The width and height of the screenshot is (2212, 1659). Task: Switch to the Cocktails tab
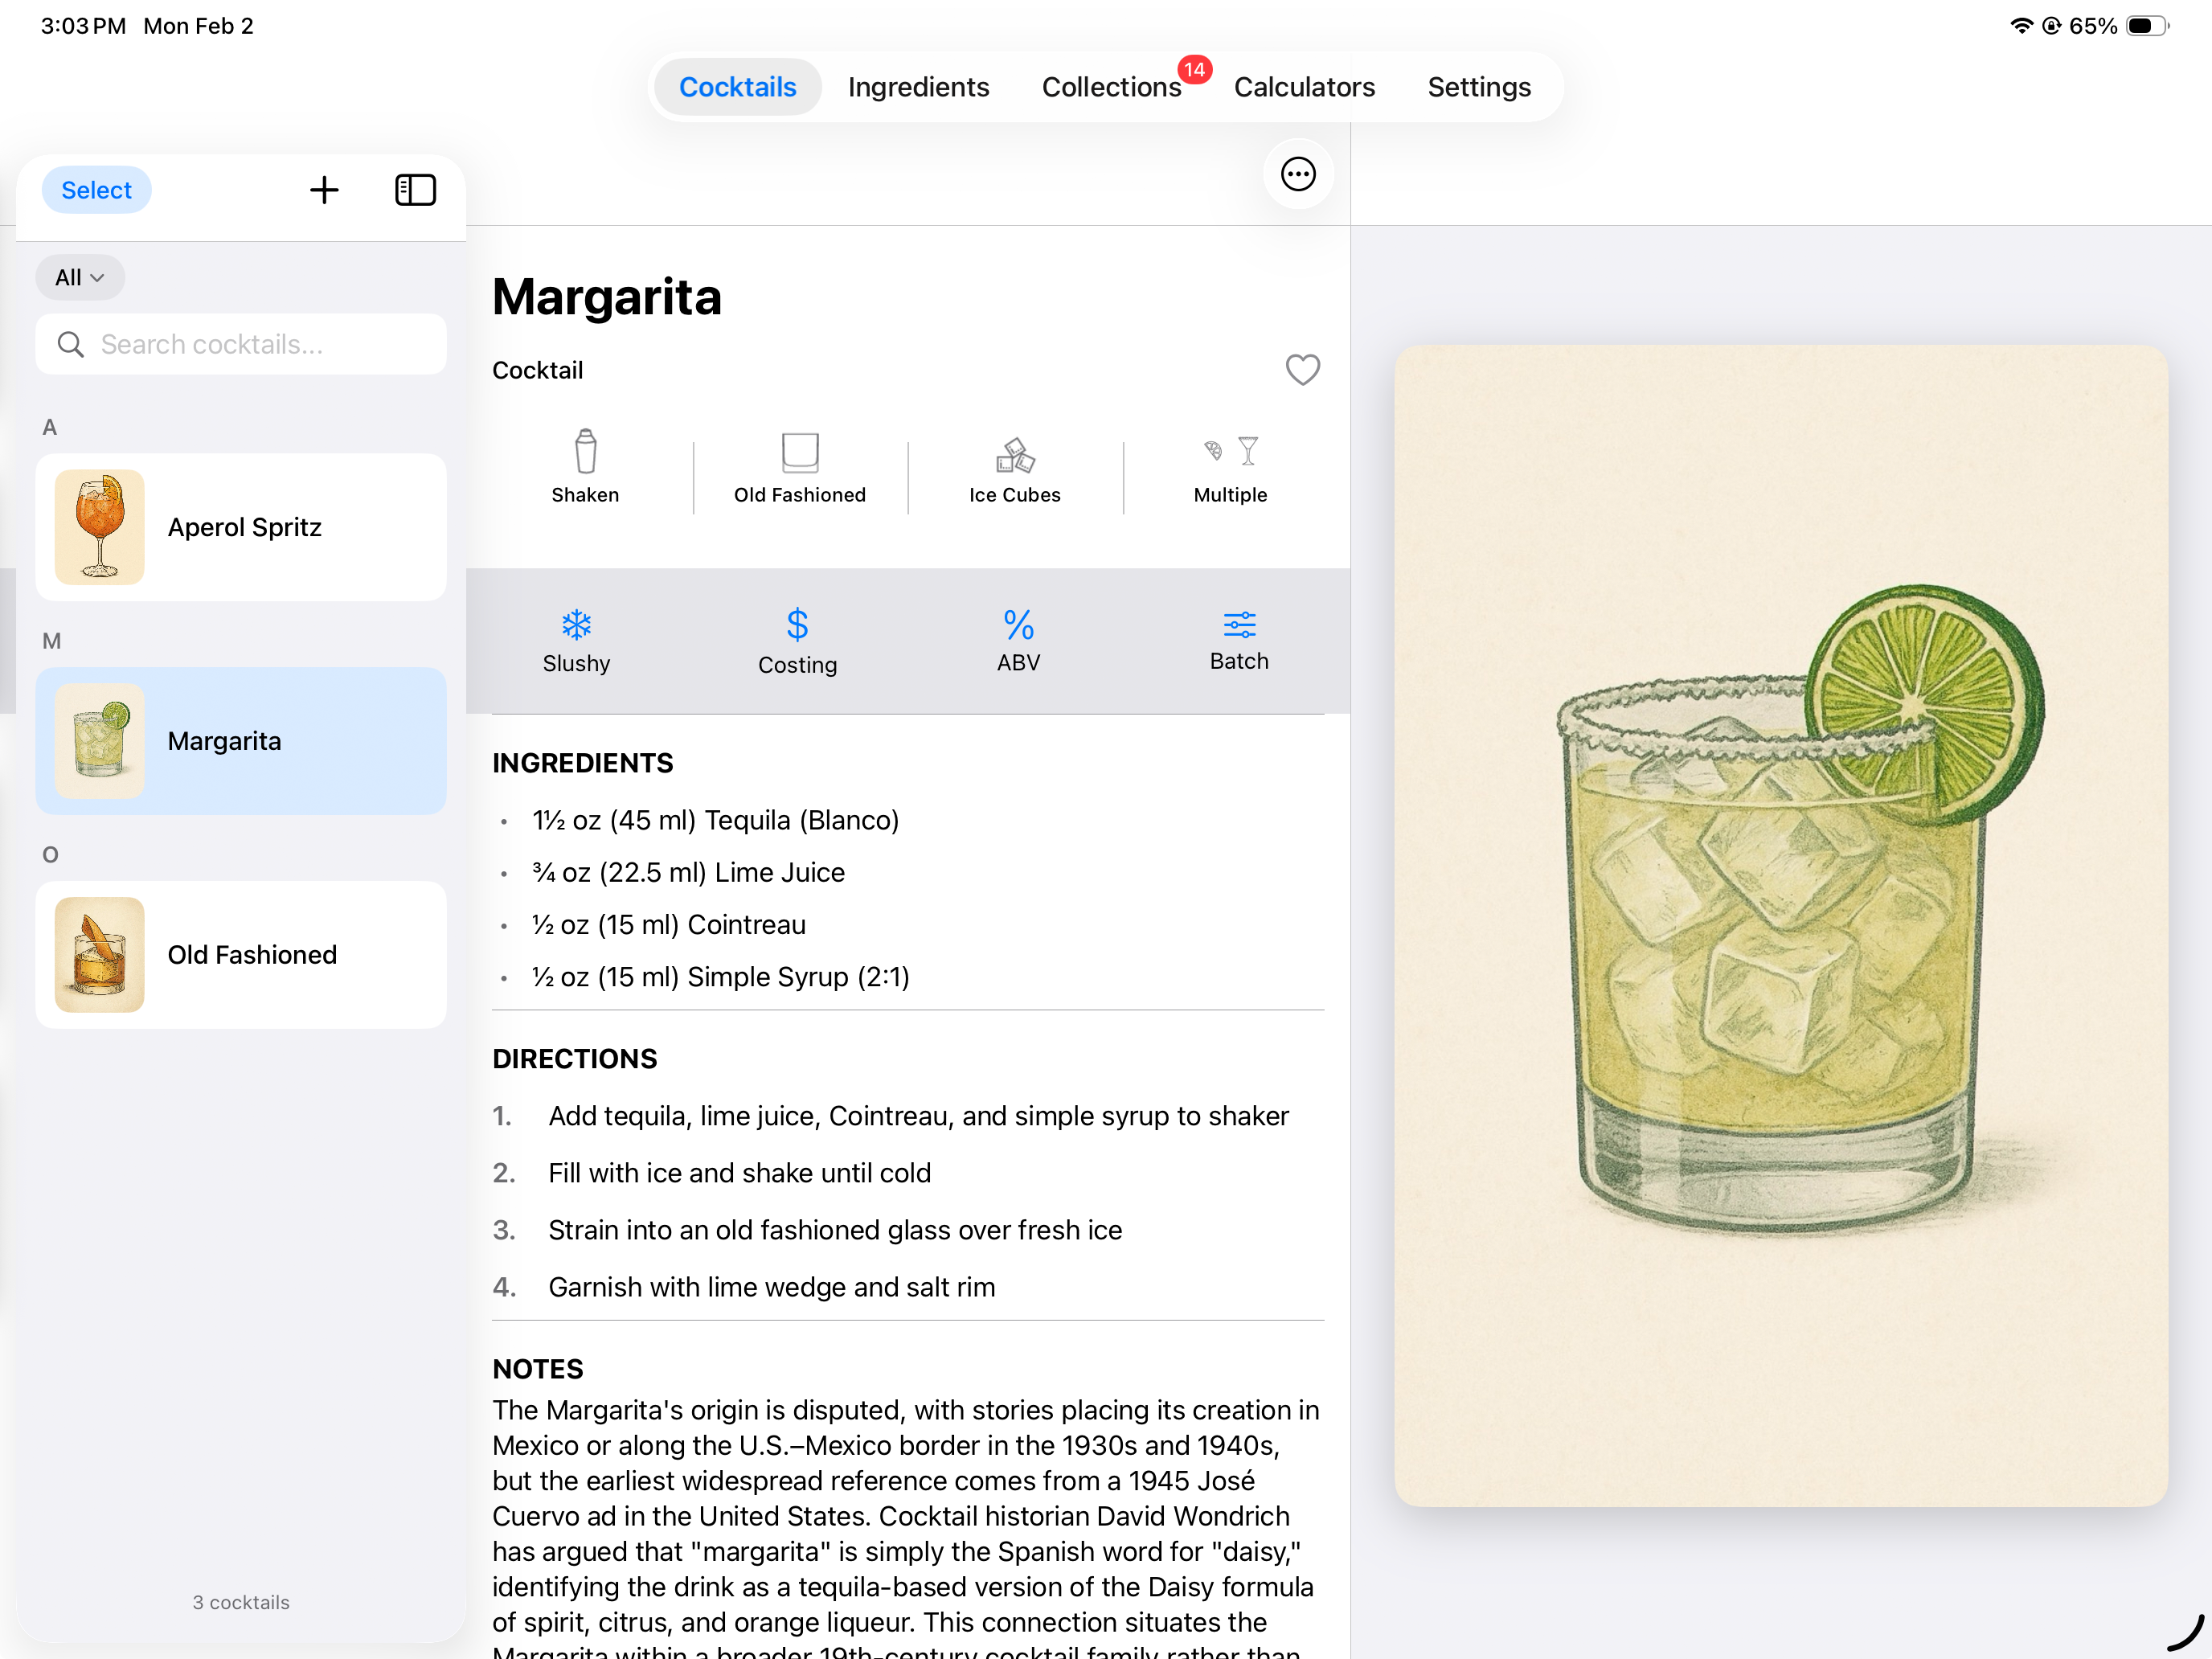737,87
